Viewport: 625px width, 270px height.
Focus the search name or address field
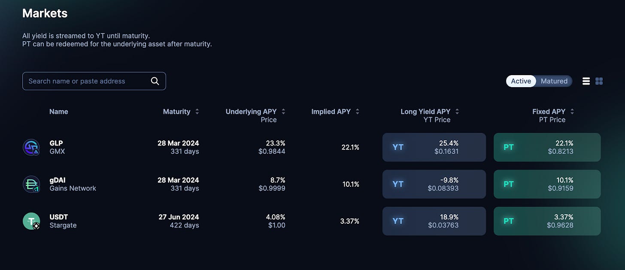(x=94, y=81)
